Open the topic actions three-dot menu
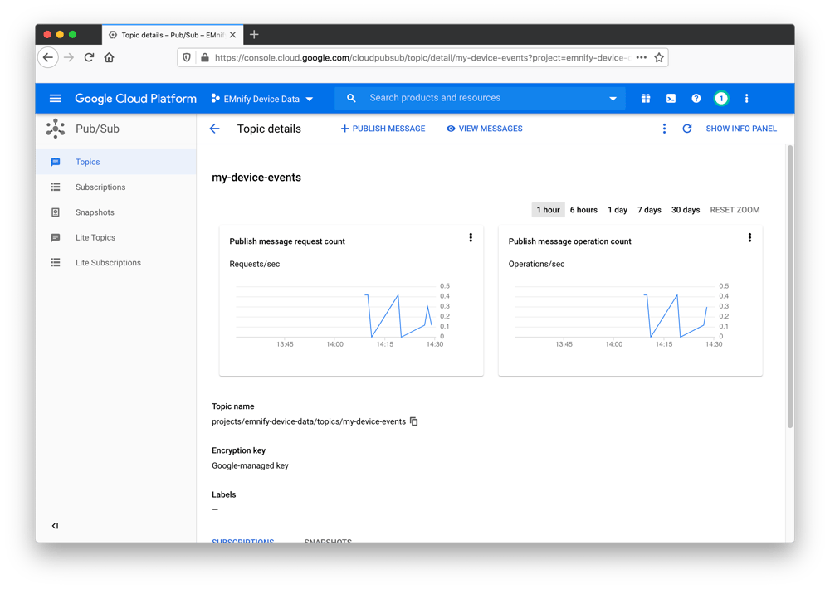The height and width of the screenshot is (589, 830). coord(664,129)
